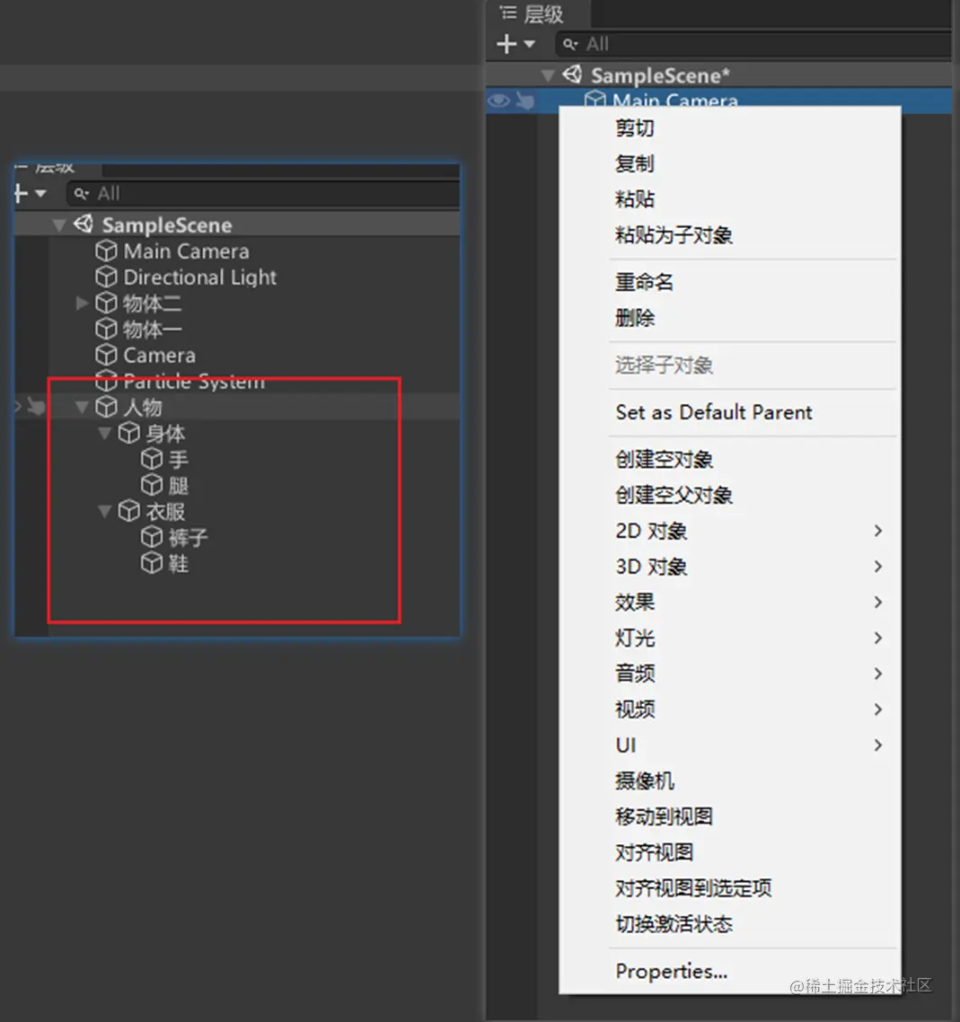Open the 2D 对象 submenu
Viewport: 960px width, 1022px height.
coord(731,531)
